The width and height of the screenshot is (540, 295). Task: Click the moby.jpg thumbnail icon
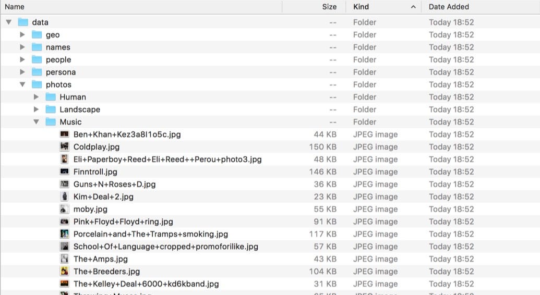(x=64, y=209)
